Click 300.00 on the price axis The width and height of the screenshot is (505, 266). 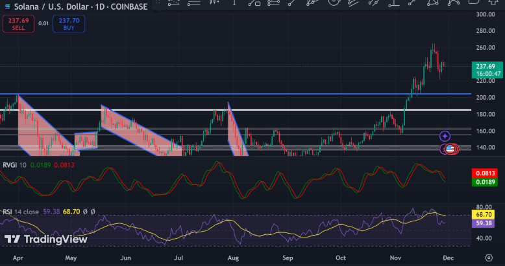[486, 14]
